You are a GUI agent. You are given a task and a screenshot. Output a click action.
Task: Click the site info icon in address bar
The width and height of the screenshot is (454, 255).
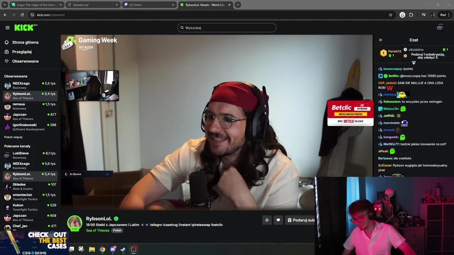[32, 15]
